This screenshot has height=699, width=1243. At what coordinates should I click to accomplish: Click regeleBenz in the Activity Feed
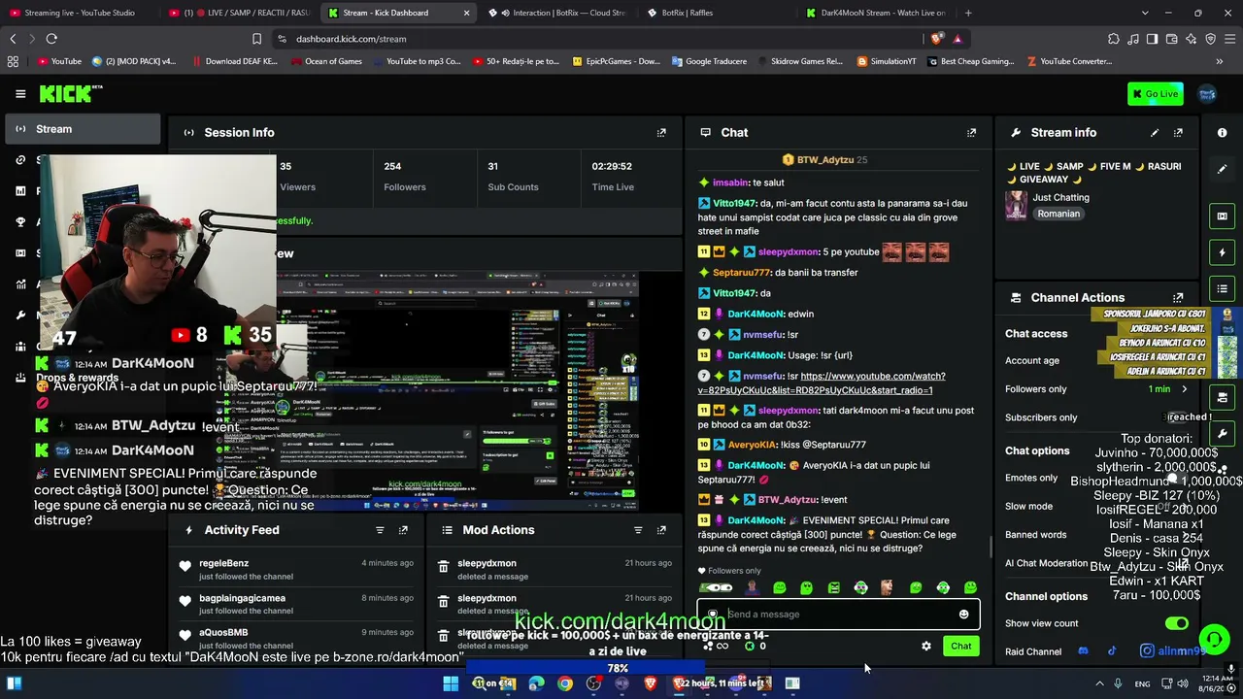224,563
